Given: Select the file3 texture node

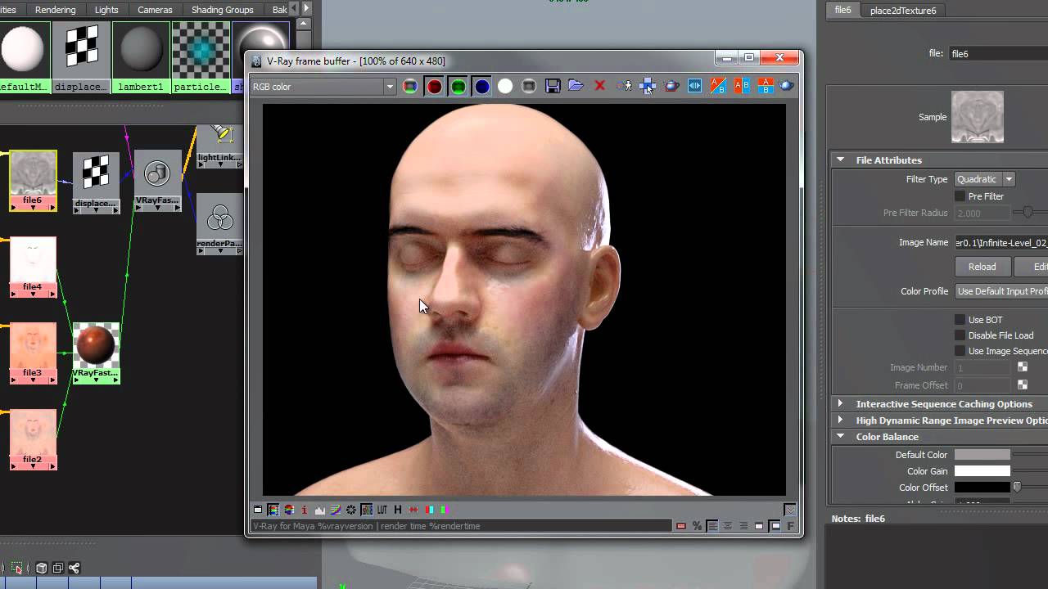Looking at the screenshot, I should tap(33, 353).
